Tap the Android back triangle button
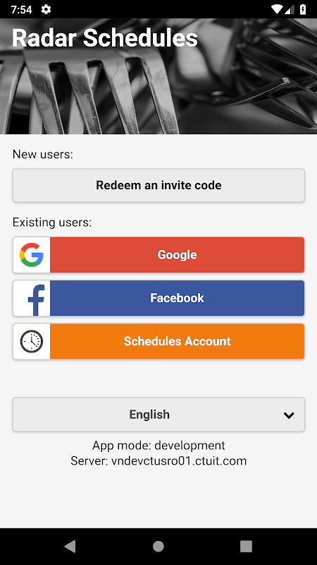This screenshot has width=317, height=565. pyautogui.click(x=70, y=546)
